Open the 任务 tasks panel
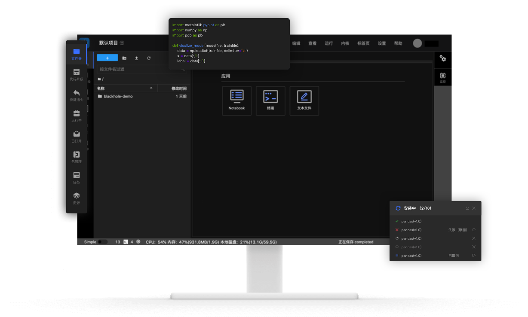 coord(76,177)
